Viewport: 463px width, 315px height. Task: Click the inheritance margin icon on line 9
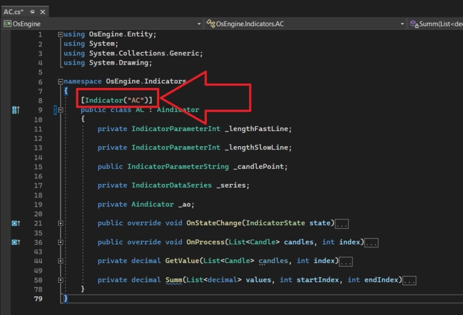click(16, 110)
